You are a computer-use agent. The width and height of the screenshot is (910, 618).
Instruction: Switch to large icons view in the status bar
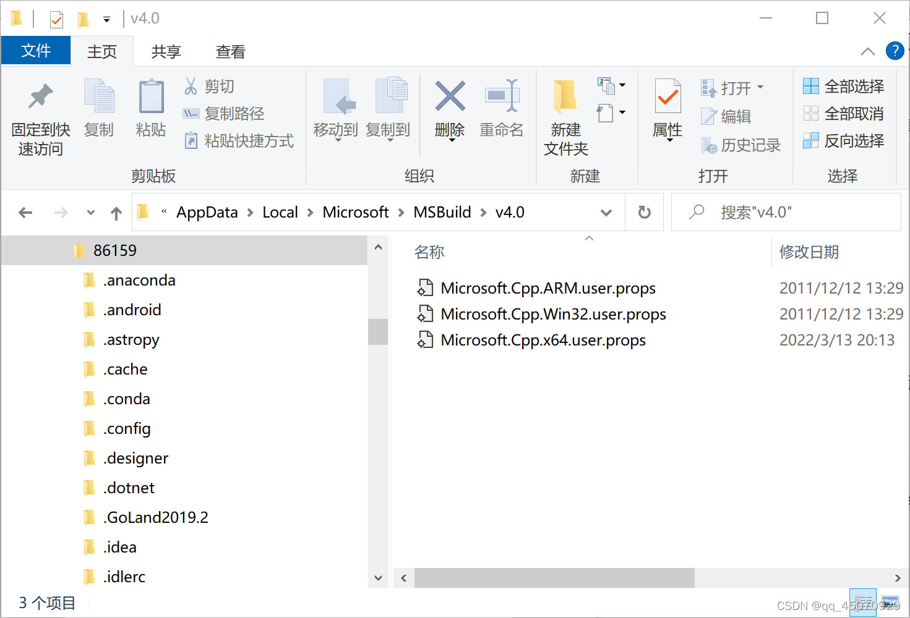tap(890, 603)
